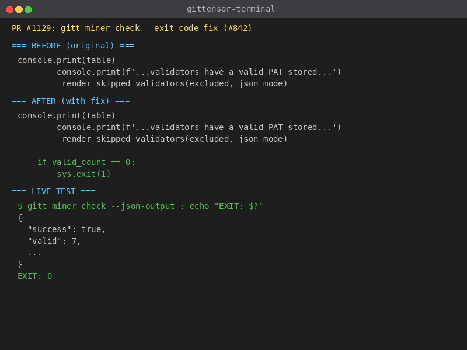The image size is (467, 350).
Task: Click the yellow minimize window button
Action: 19,10
